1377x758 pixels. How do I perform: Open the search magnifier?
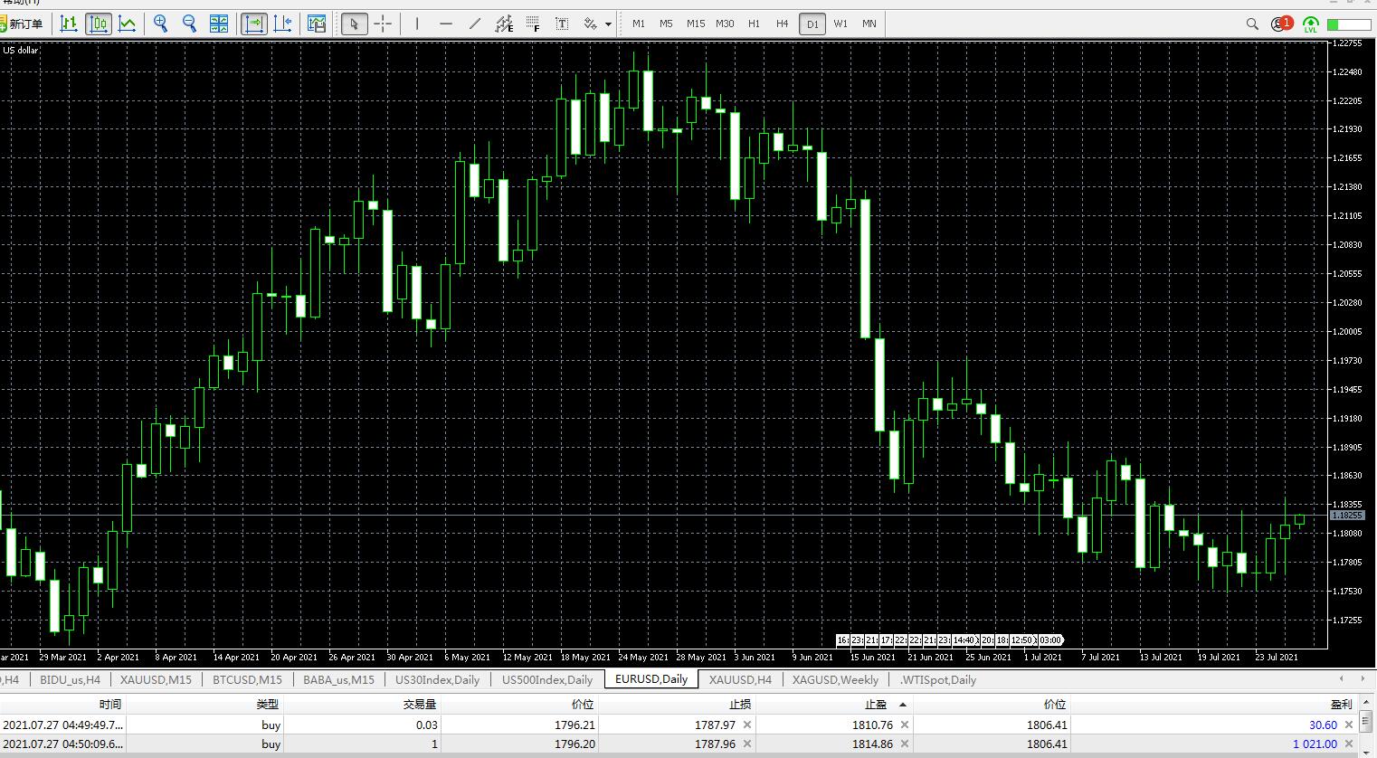[x=1252, y=24]
